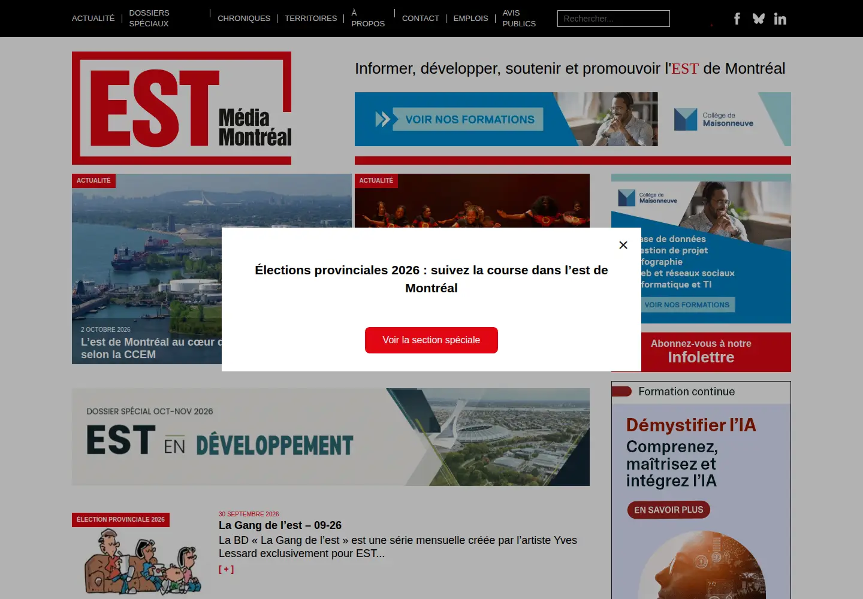Open the La Gang de l'est – 09-26 headline

(280, 525)
